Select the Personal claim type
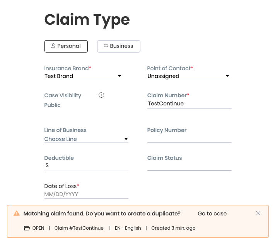275x244 pixels. point(66,46)
